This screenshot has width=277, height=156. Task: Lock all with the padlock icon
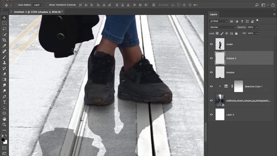[236, 33]
